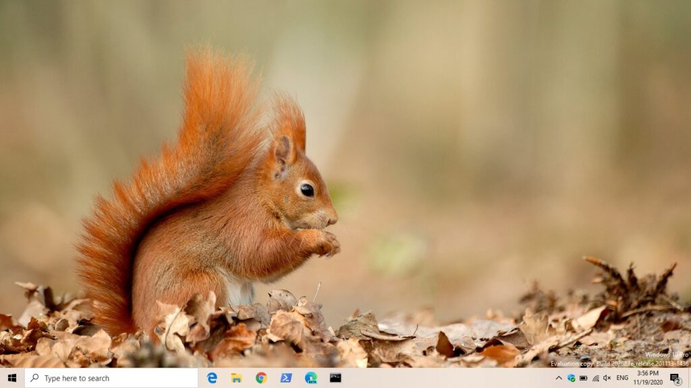Viewport: 691px width, 388px height.
Task: Open Windows PowerShell from the taskbar
Action: [x=286, y=378]
